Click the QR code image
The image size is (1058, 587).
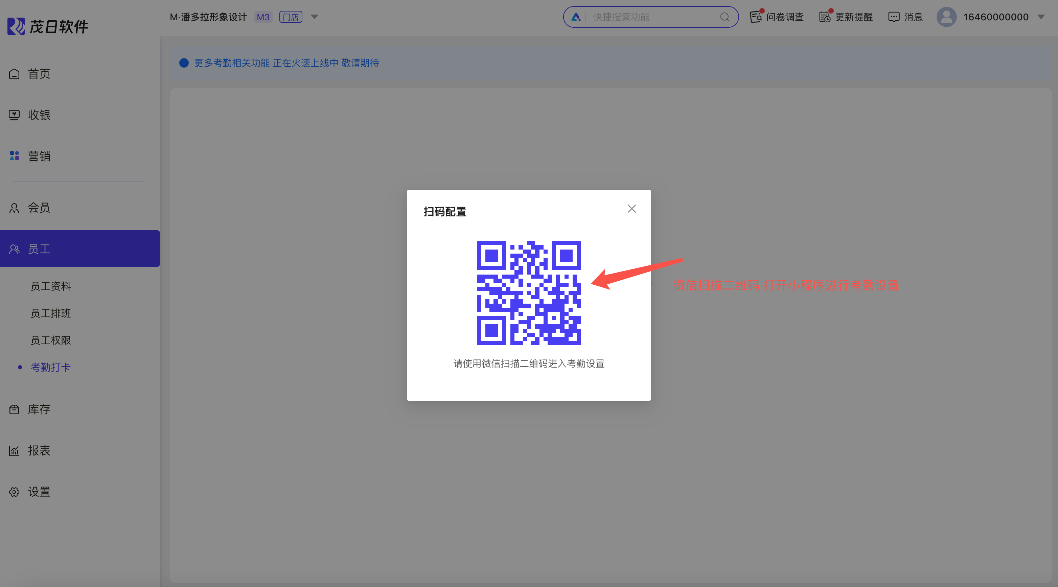pyautogui.click(x=529, y=293)
